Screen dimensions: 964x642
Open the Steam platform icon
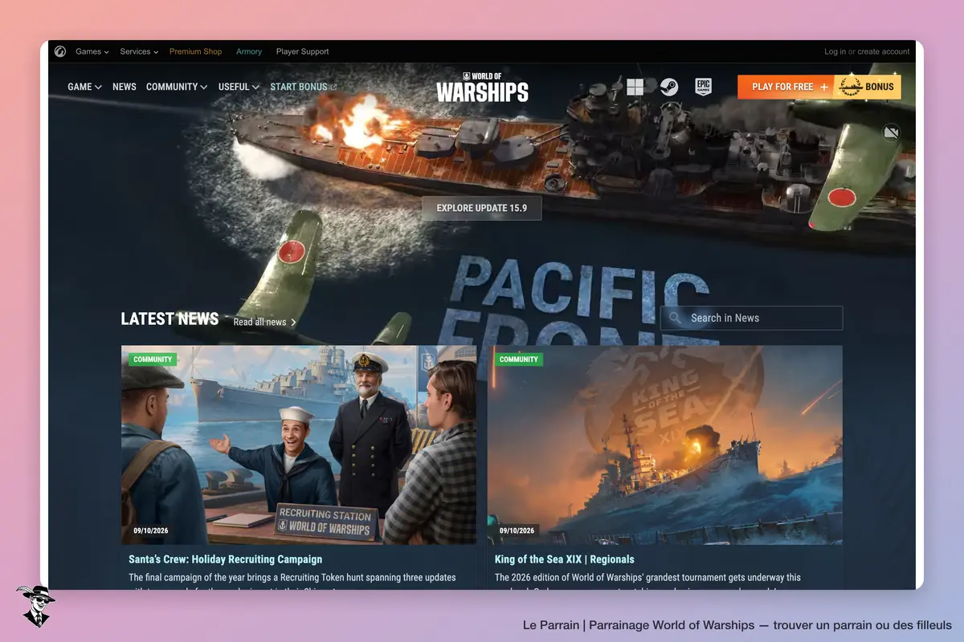pos(669,87)
